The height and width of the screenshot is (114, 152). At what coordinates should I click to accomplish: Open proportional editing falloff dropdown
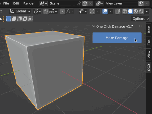coord(70,11)
